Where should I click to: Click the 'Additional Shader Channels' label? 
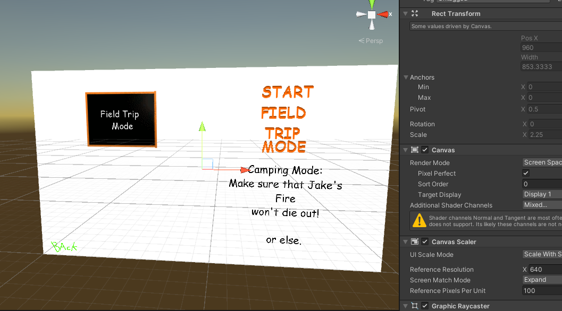pyautogui.click(x=451, y=205)
